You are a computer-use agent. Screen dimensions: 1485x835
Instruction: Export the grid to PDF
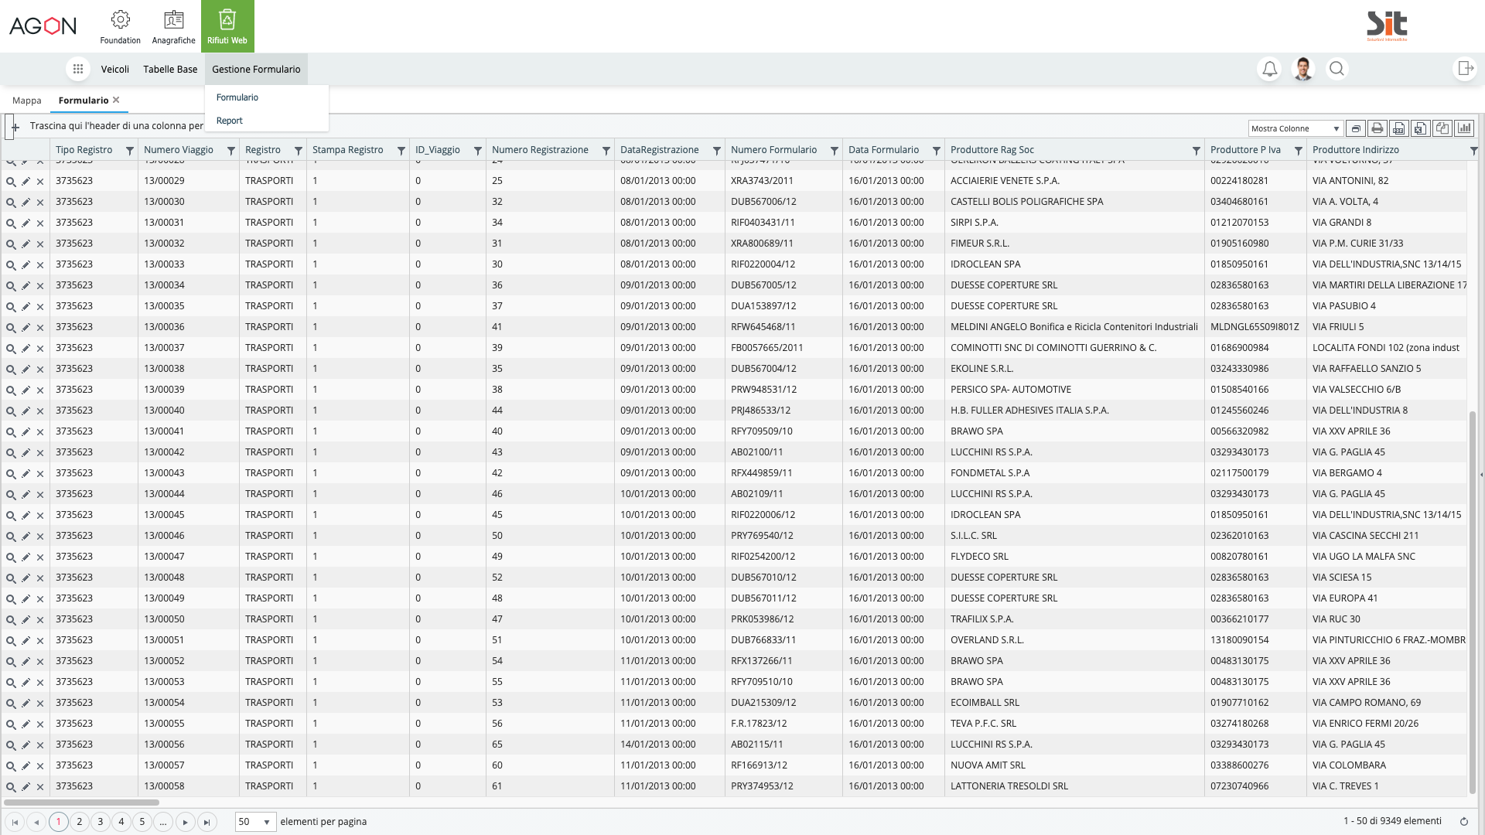1399,128
